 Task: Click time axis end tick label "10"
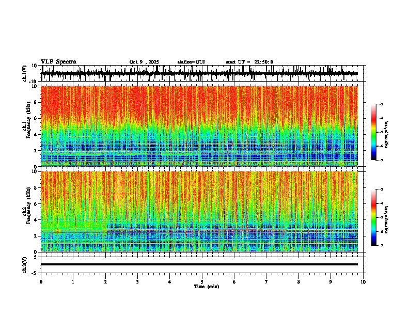point(363,282)
